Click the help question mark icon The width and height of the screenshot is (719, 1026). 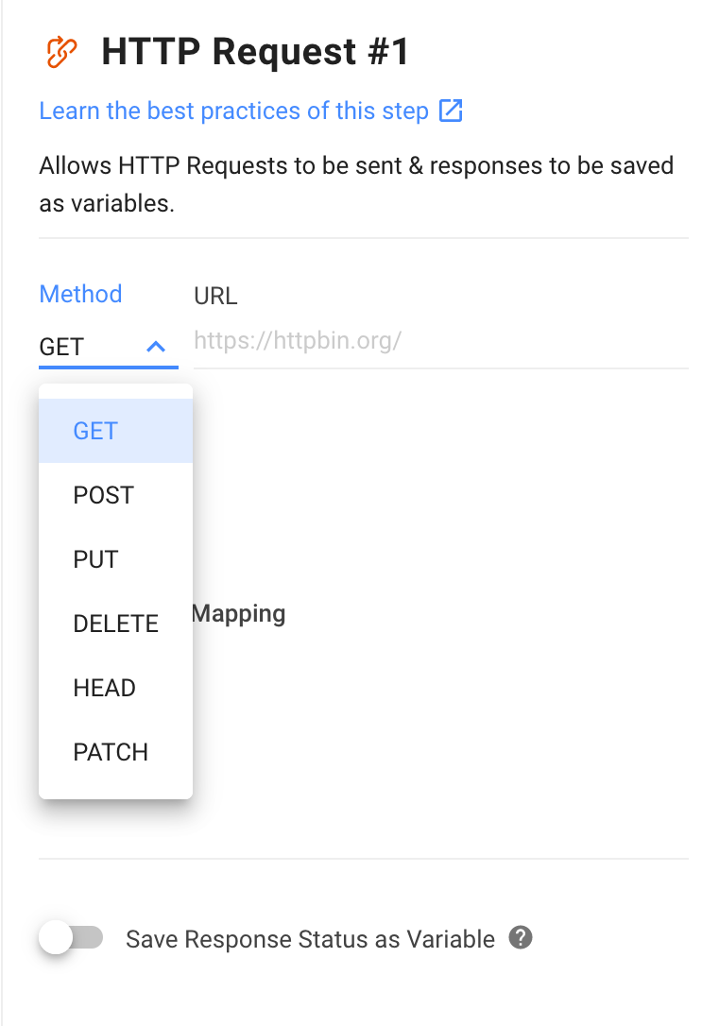pos(521,938)
